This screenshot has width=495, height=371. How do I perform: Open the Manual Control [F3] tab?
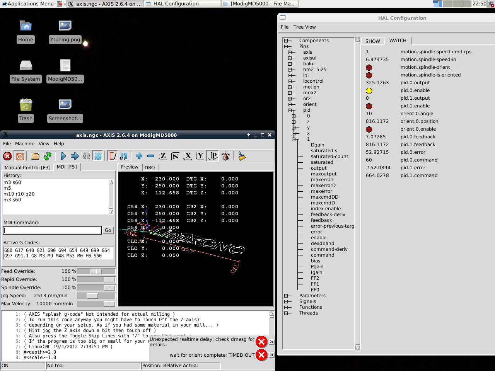tap(27, 167)
